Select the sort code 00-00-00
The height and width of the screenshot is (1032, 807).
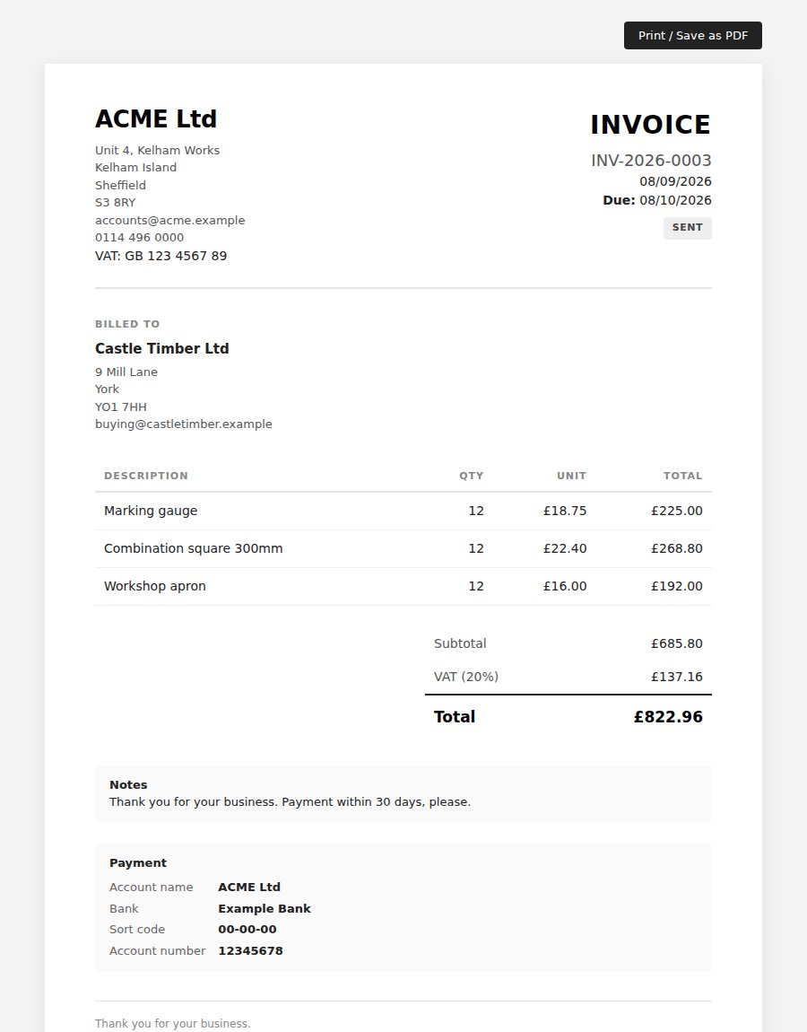click(x=247, y=930)
